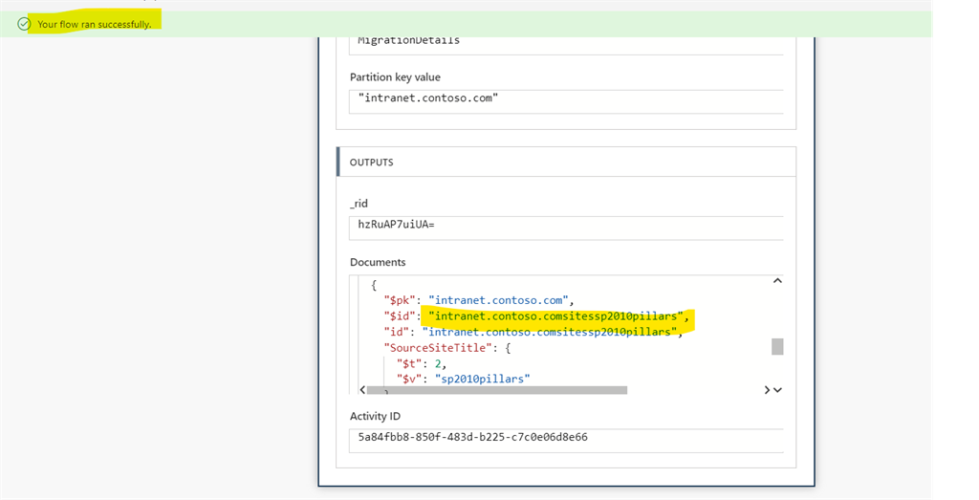Screen dimensions: 979x500
Task: Click the Partition key value label
Action: click(x=395, y=77)
